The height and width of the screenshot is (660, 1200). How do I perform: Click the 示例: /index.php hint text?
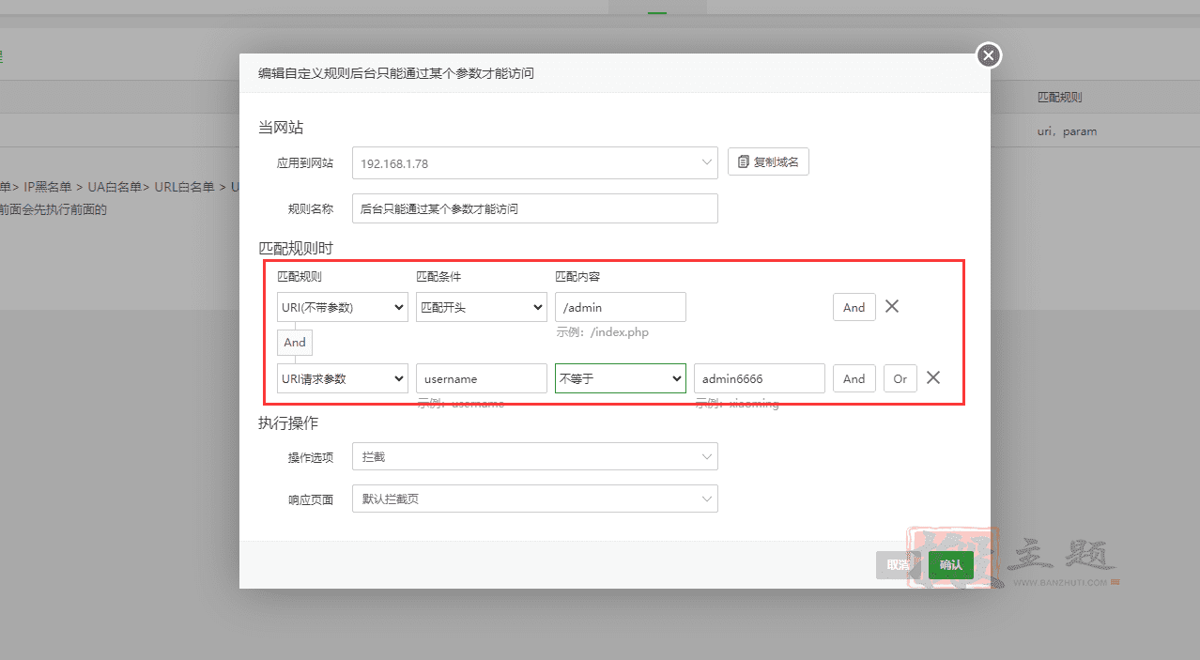click(602, 331)
